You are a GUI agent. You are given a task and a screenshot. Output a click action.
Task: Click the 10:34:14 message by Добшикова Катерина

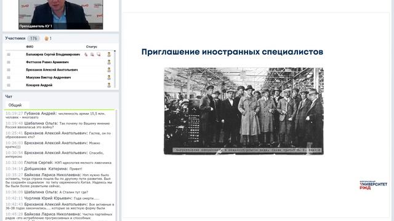pyautogui.click(x=44, y=169)
